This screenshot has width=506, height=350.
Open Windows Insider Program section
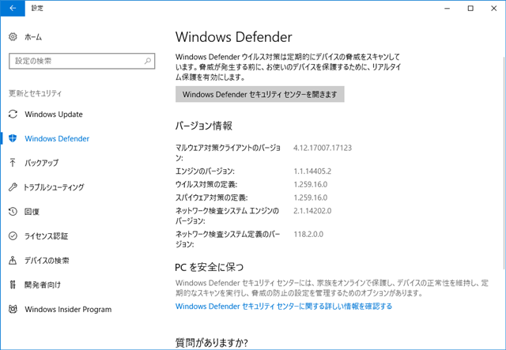point(68,310)
